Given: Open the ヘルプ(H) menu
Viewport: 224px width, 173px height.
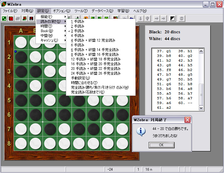Looking at the screenshot, I should pyautogui.click(x=140, y=11).
